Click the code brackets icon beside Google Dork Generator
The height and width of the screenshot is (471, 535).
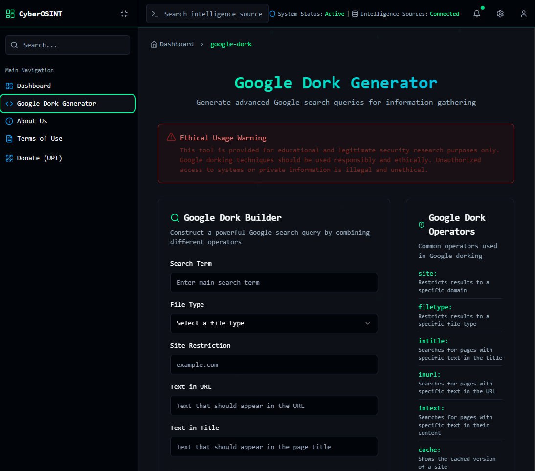click(9, 103)
